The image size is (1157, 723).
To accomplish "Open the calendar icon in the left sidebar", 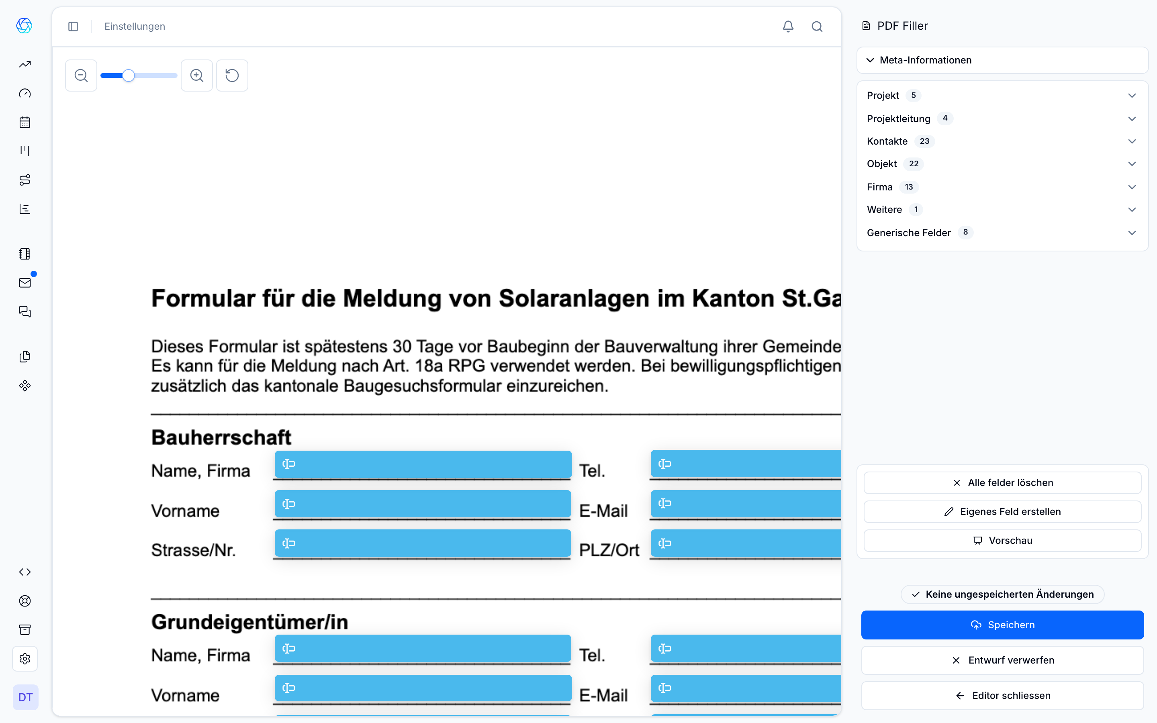I will pyautogui.click(x=25, y=122).
